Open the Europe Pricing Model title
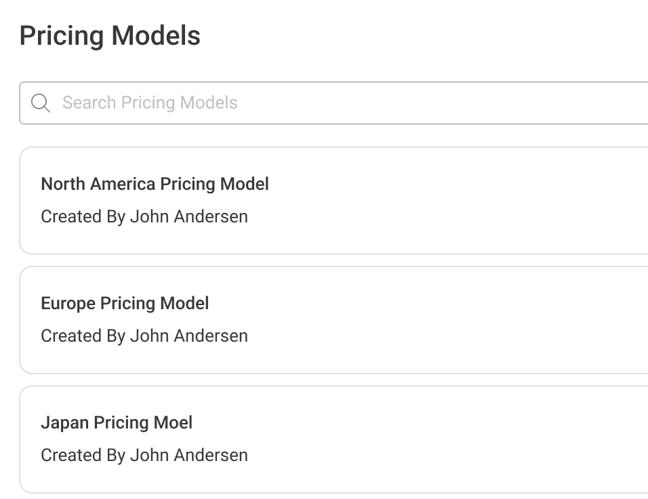Viewport: 648px width, 499px height. point(125,303)
